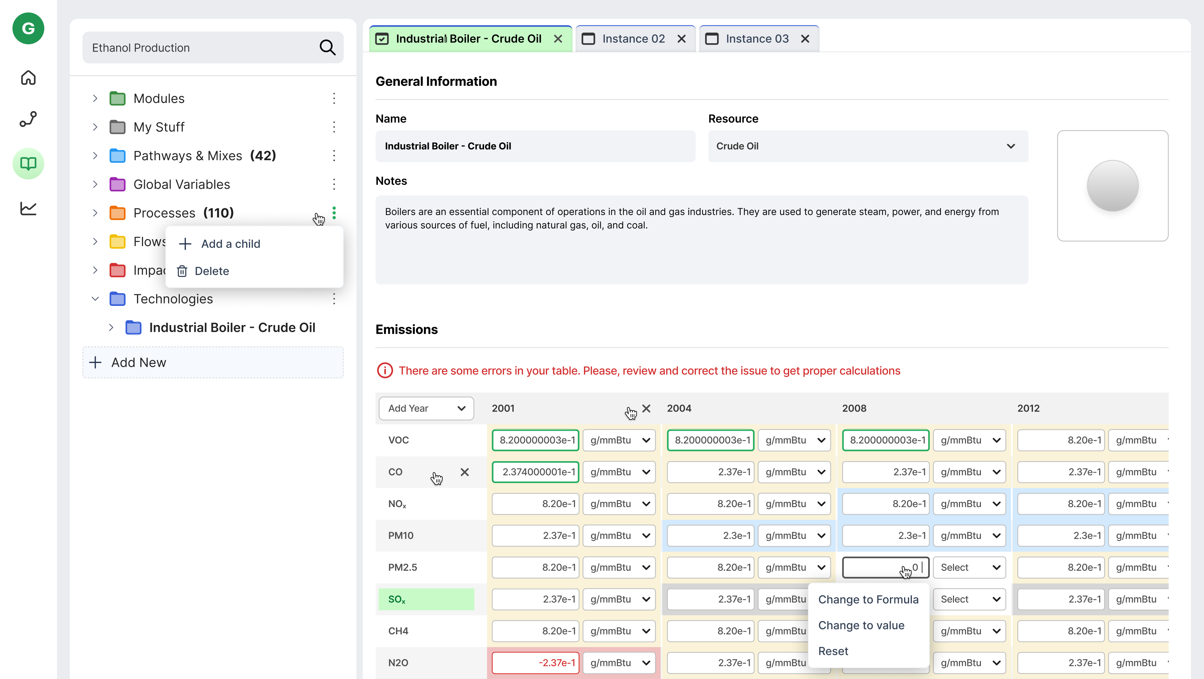This screenshot has height=679, width=1204.
Task: Click the Add New button
Action: coord(213,362)
